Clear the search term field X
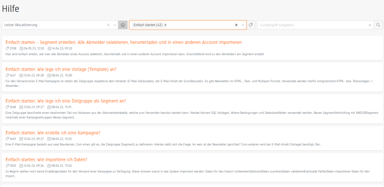This screenshot has width=384, height=187. [370, 25]
